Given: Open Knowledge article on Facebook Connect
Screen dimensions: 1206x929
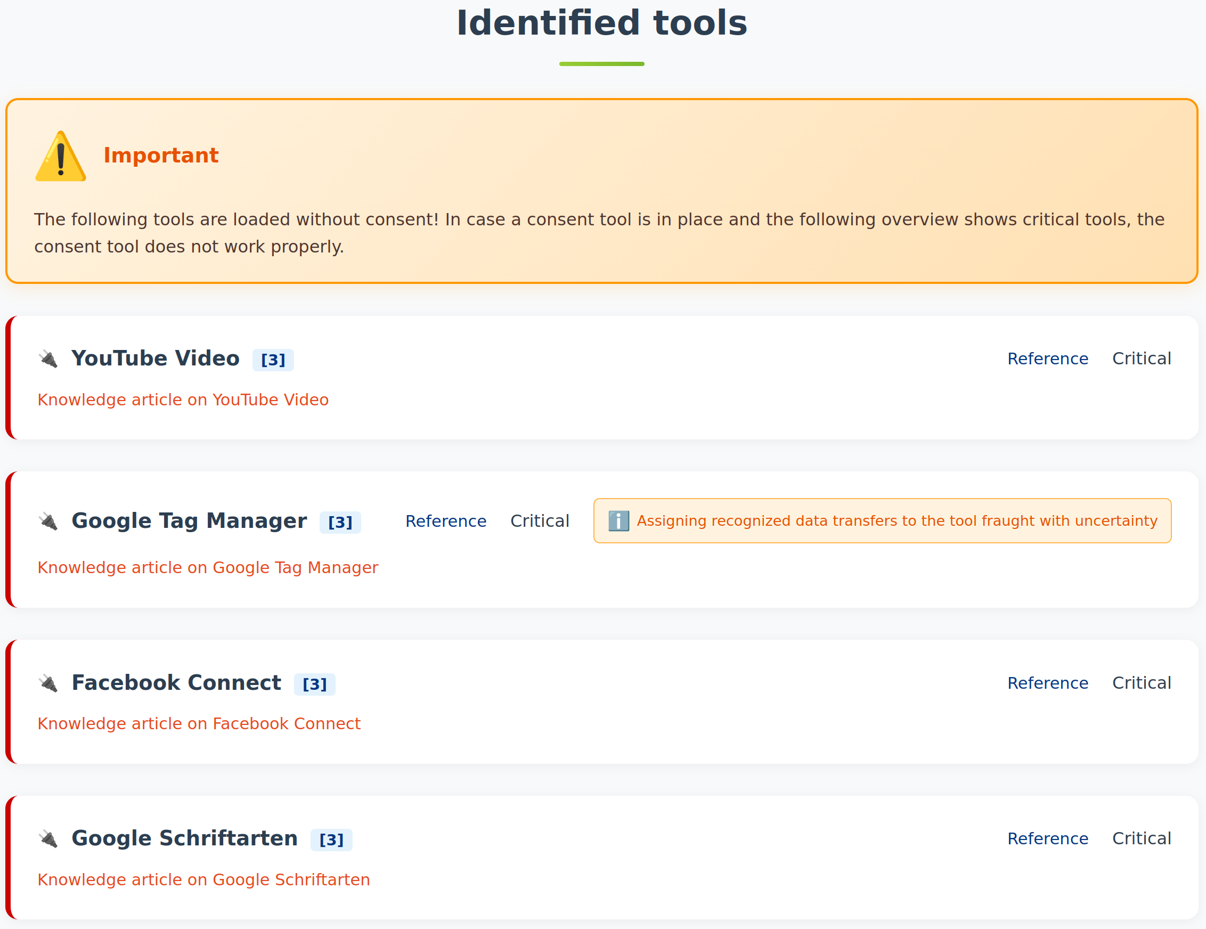Looking at the screenshot, I should point(199,724).
